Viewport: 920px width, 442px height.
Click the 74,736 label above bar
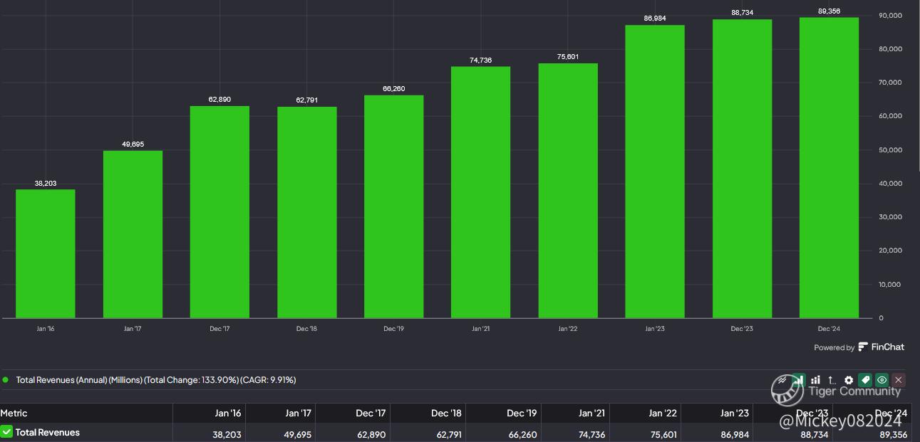pyautogui.click(x=481, y=60)
